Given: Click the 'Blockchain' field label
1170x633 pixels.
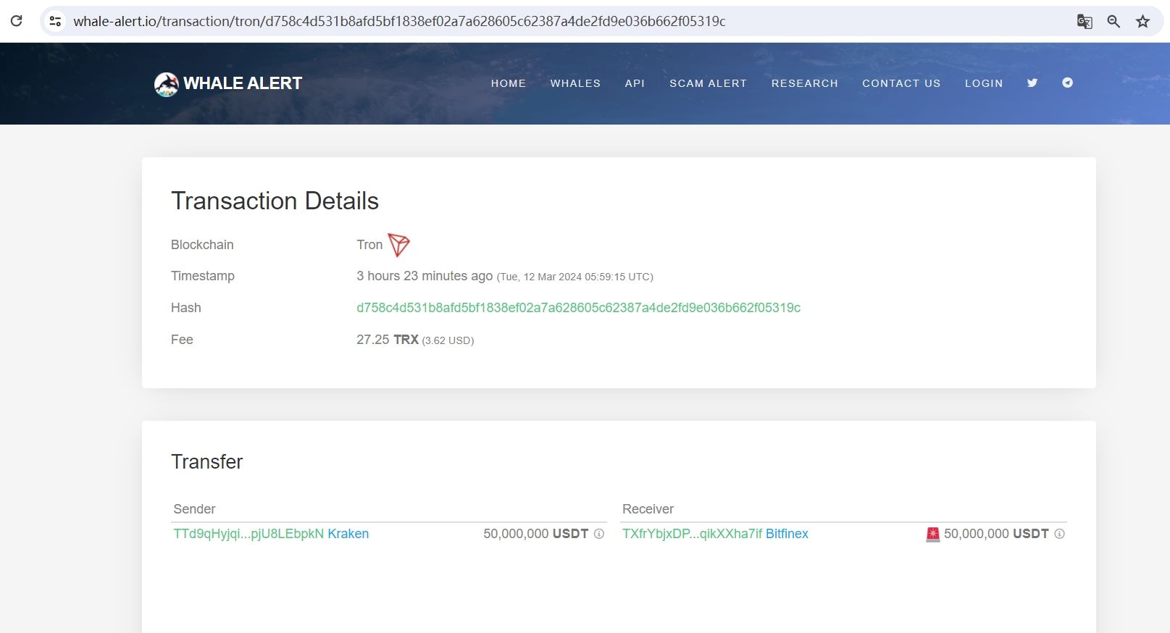Looking at the screenshot, I should (x=202, y=245).
